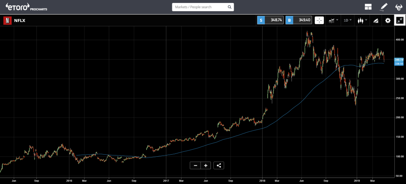
Task: Click the Buy button at 349.40
Action: [298, 20]
